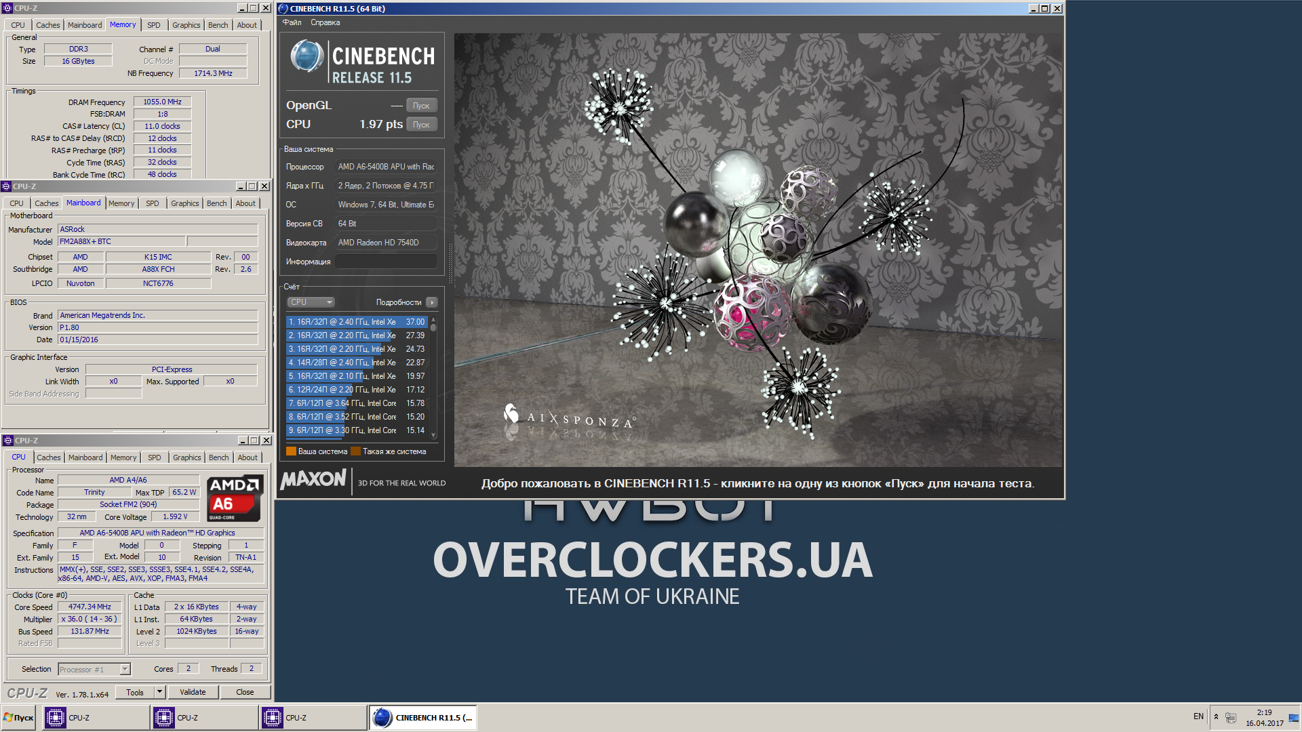
Task: Open the EN language indicator
Action: 1198,716
